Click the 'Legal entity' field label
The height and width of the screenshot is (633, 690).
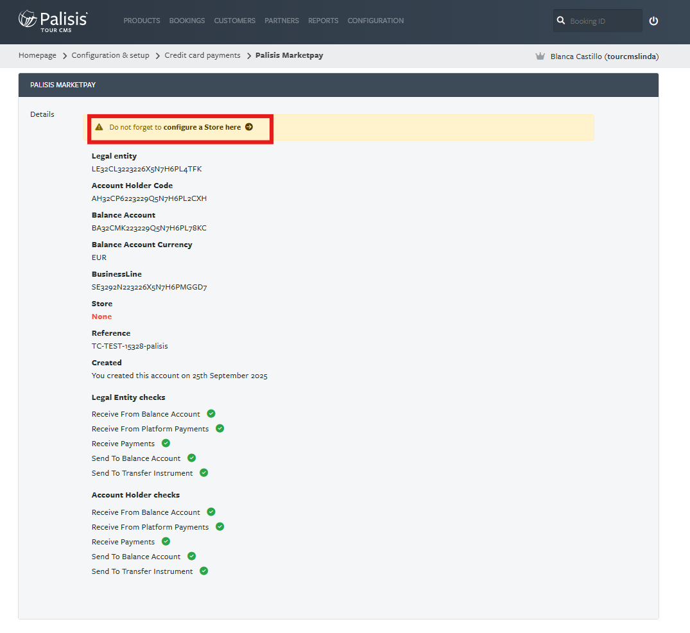[114, 156]
